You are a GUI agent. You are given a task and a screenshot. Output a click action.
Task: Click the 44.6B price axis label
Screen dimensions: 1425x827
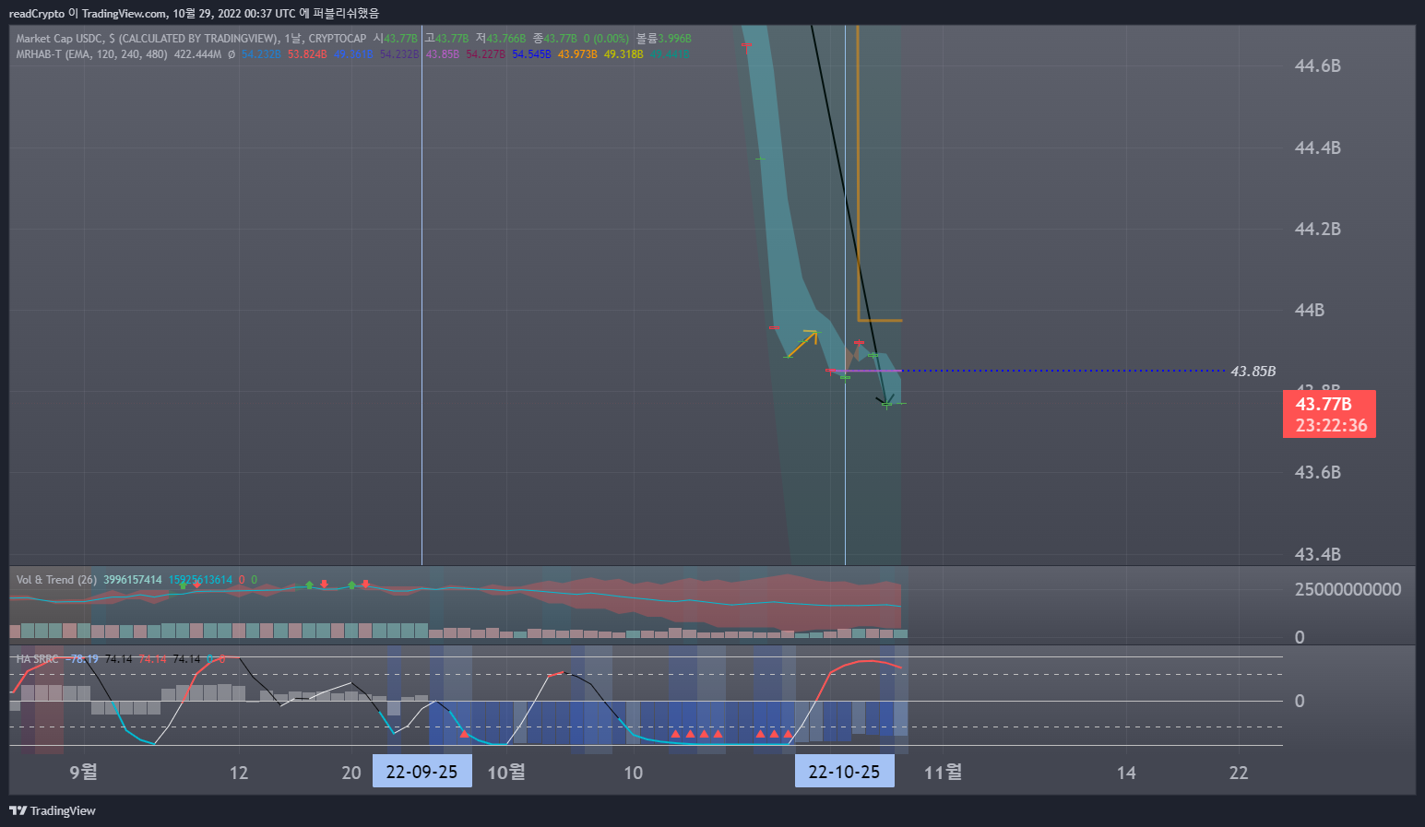point(1317,66)
